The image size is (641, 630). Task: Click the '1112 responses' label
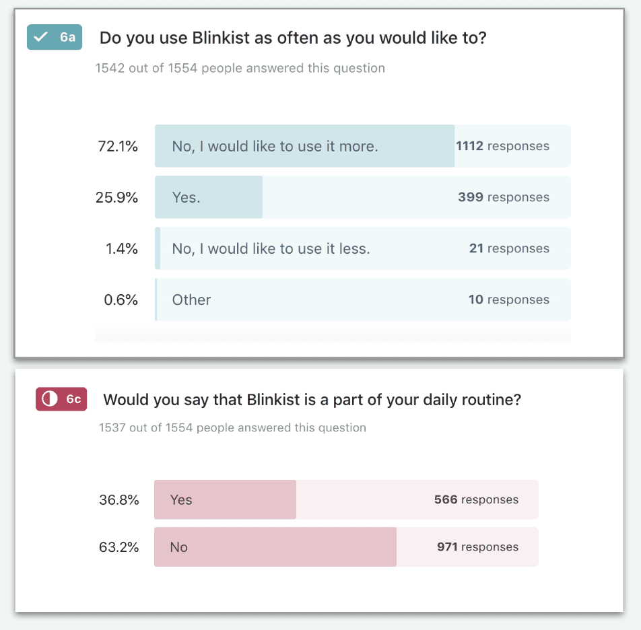(502, 146)
